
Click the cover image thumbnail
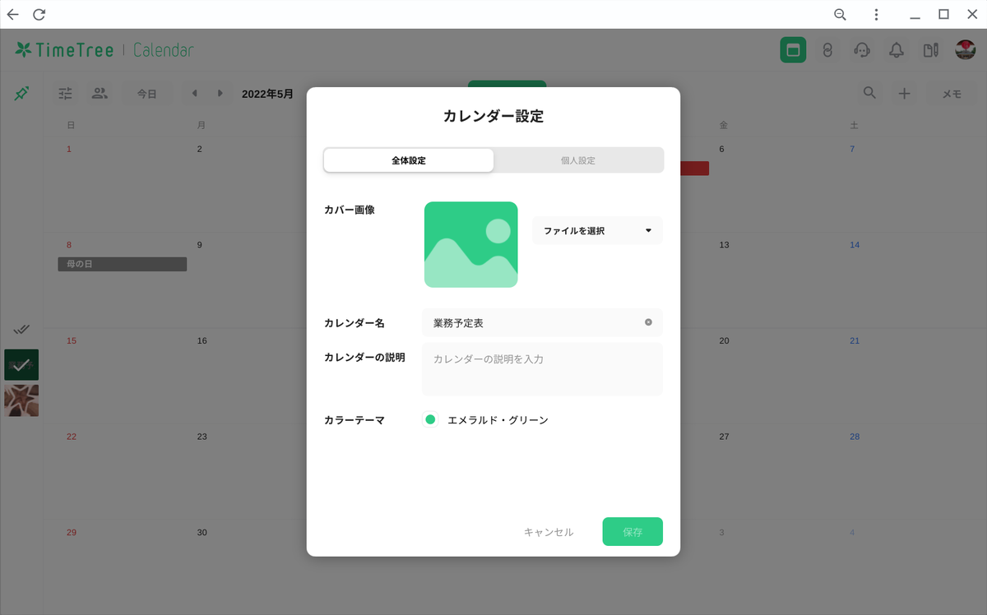pyautogui.click(x=471, y=244)
